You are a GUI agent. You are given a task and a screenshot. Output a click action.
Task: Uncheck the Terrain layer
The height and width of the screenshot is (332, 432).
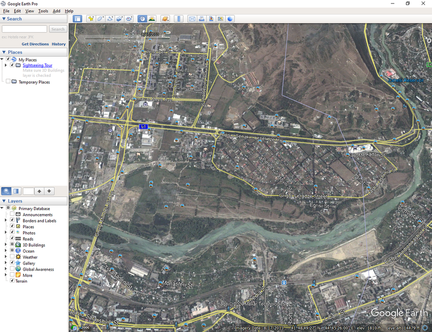12,281
